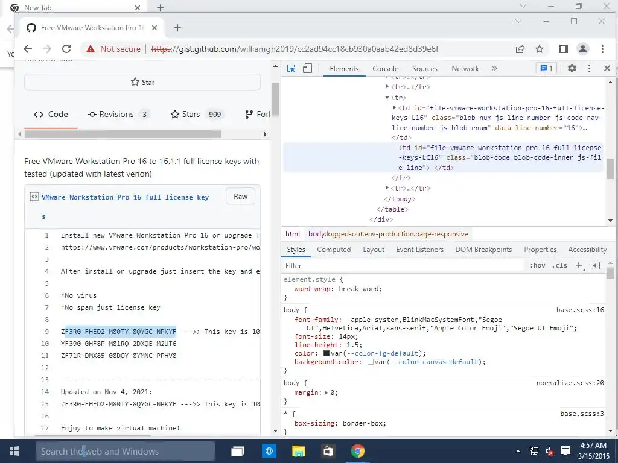Activate DevTools inspect element picker
This screenshot has height=463, width=618.
pyautogui.click(x=291, y=69)
